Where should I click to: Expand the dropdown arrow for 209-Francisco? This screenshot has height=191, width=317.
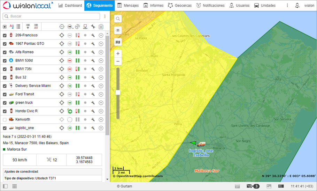[x=101, y=35]
